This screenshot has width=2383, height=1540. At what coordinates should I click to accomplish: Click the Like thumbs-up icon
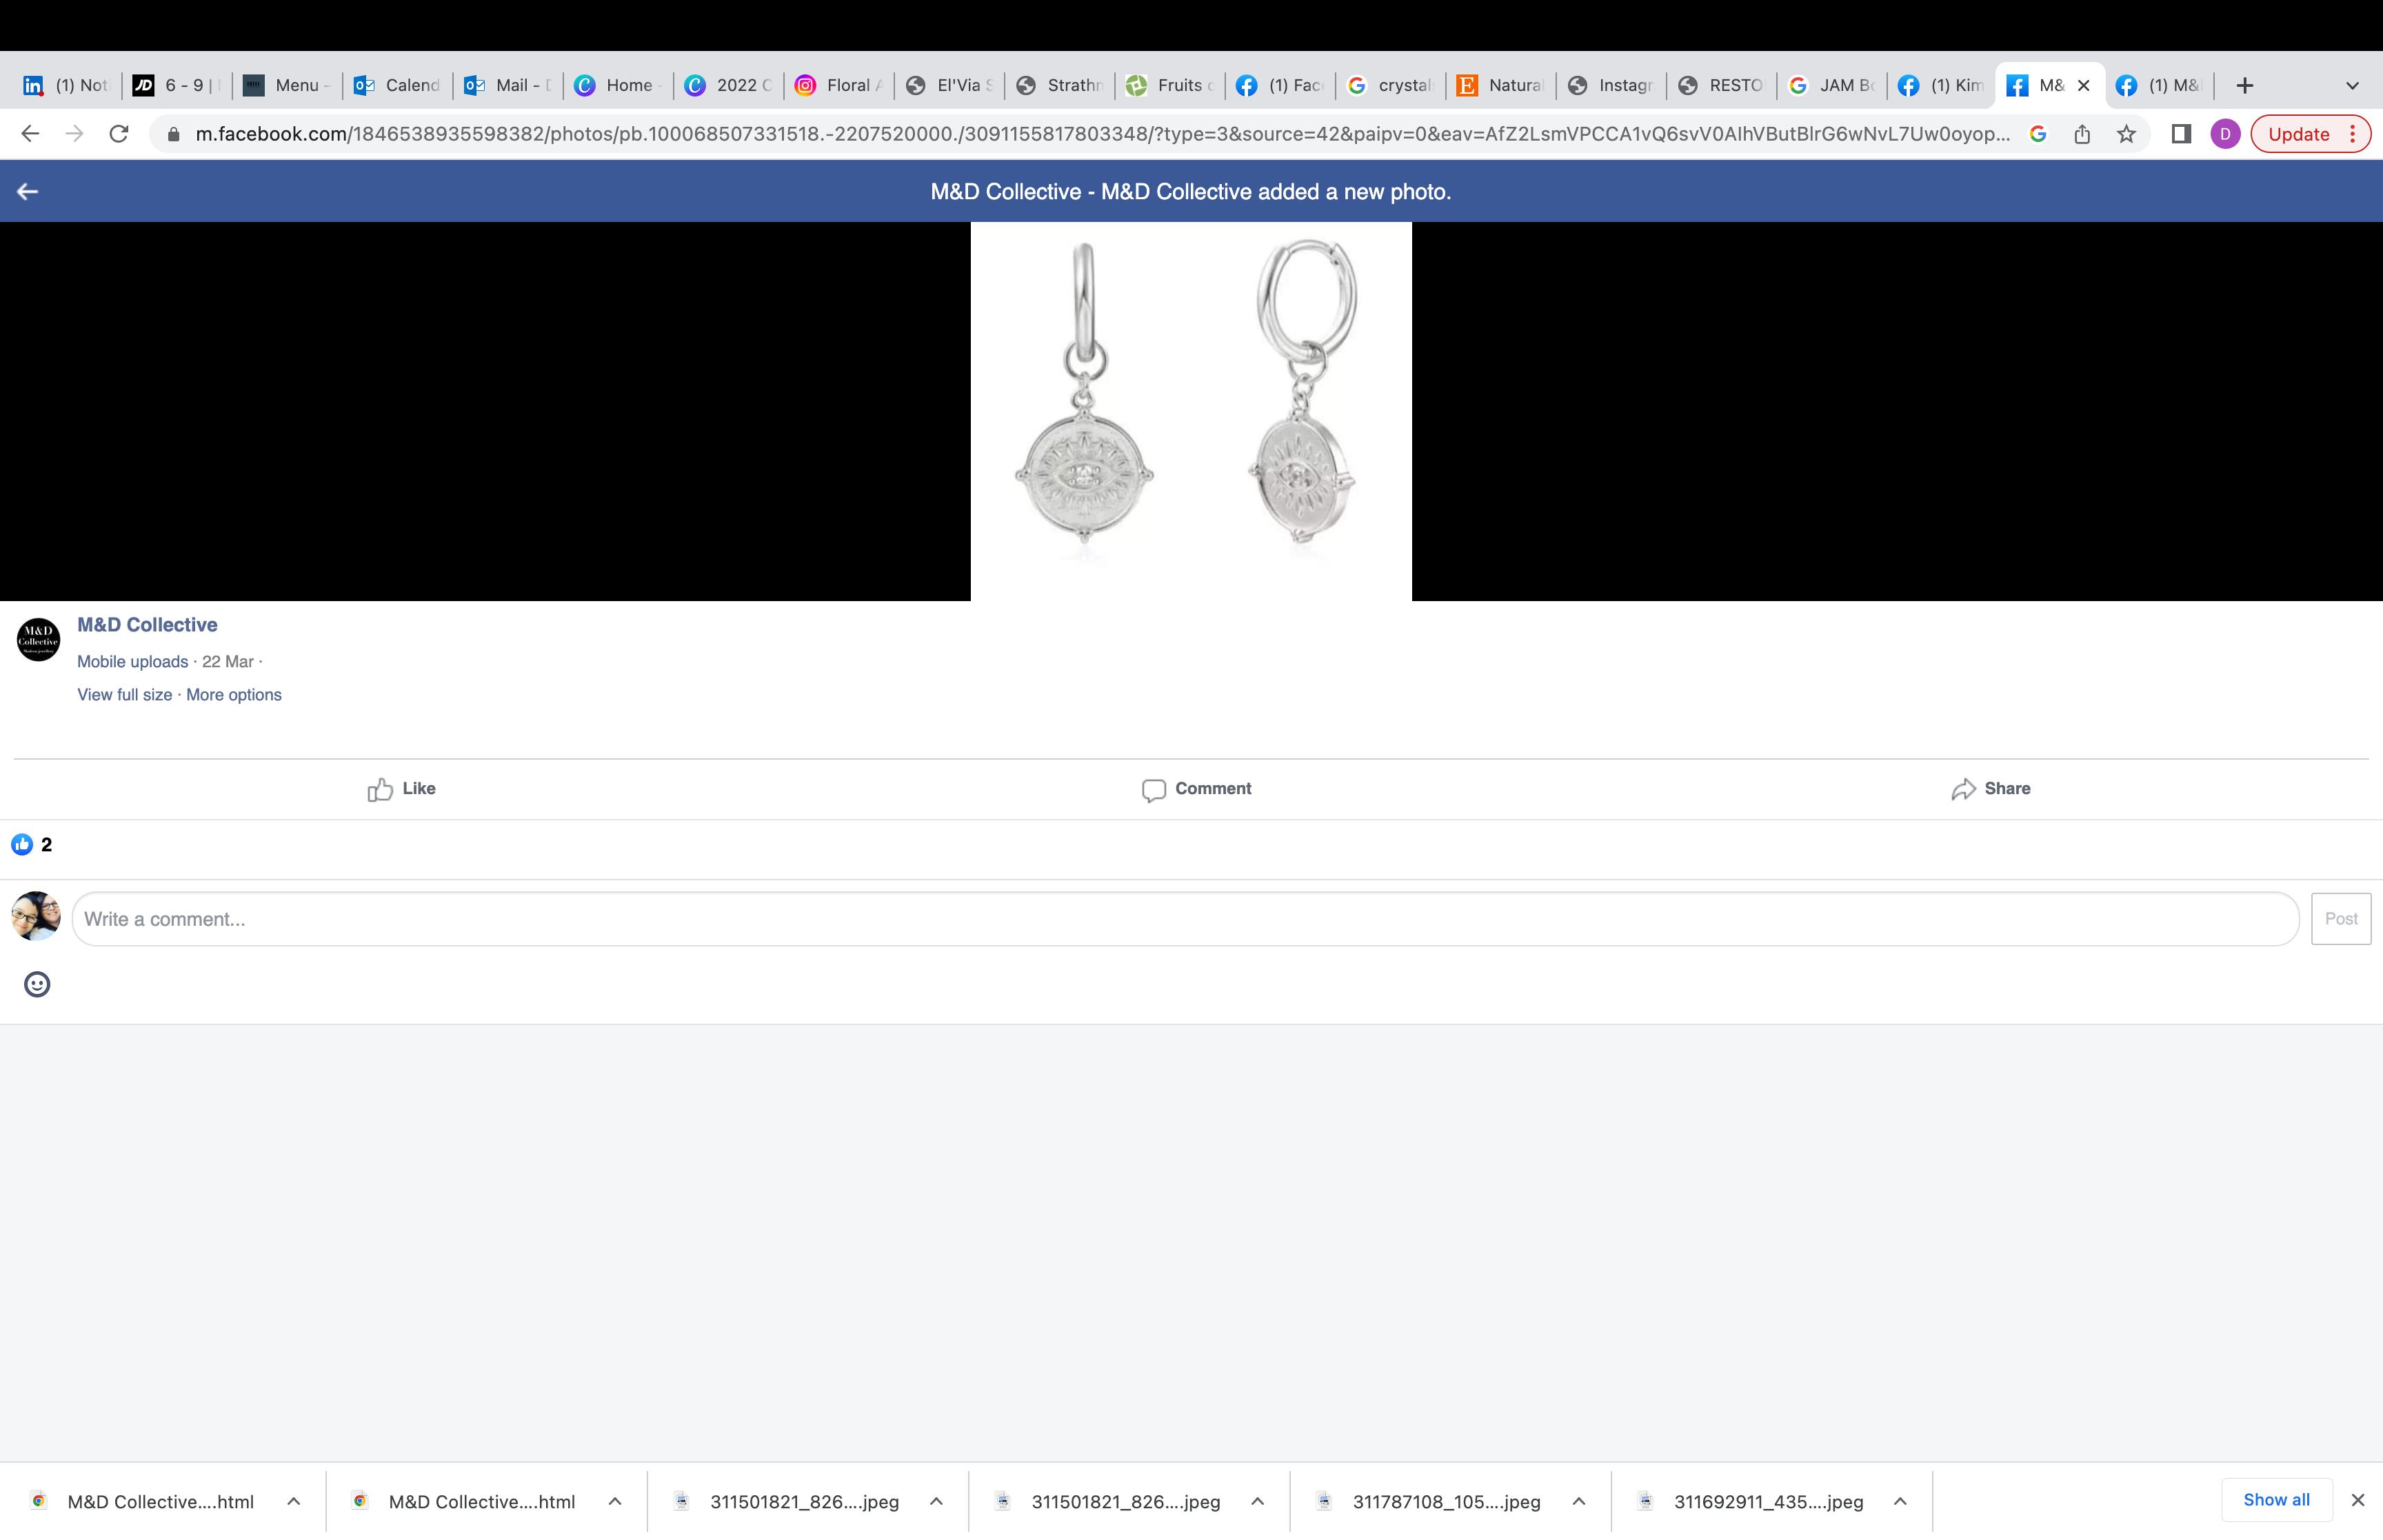pyautogui.click(x=380, y=790)
